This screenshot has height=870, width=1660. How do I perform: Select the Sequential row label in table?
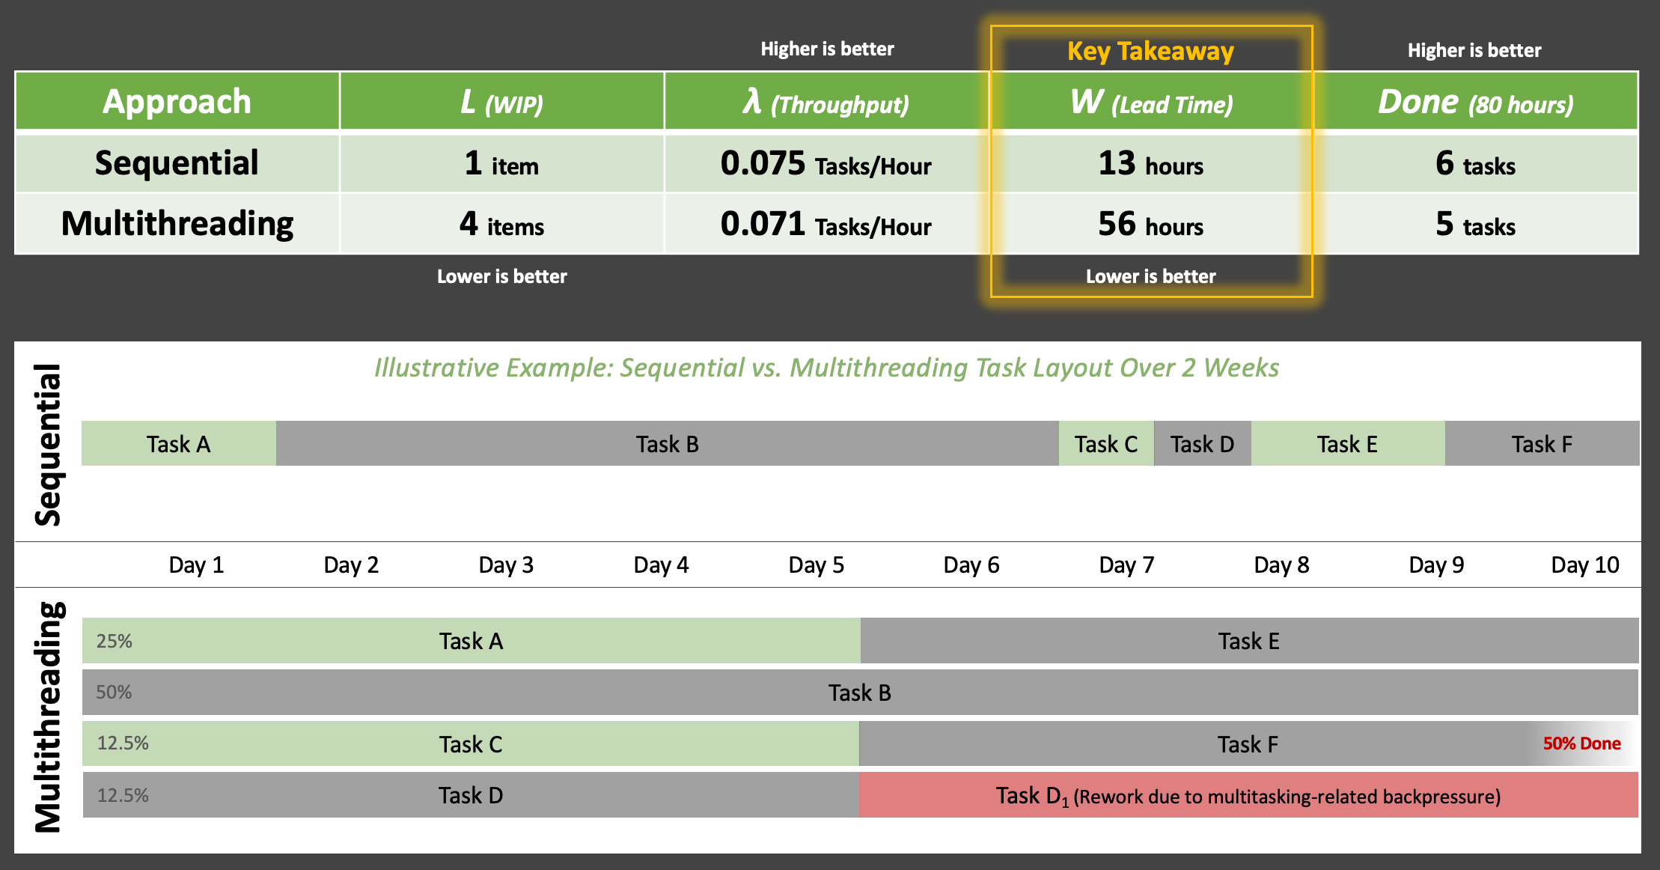(177, 163)
